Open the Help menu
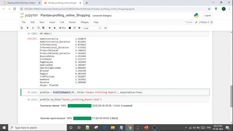The image size is (233, 131). (96, 22)
